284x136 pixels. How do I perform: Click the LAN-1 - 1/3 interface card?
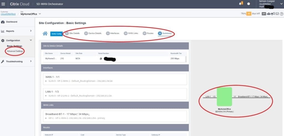(115, 94)
